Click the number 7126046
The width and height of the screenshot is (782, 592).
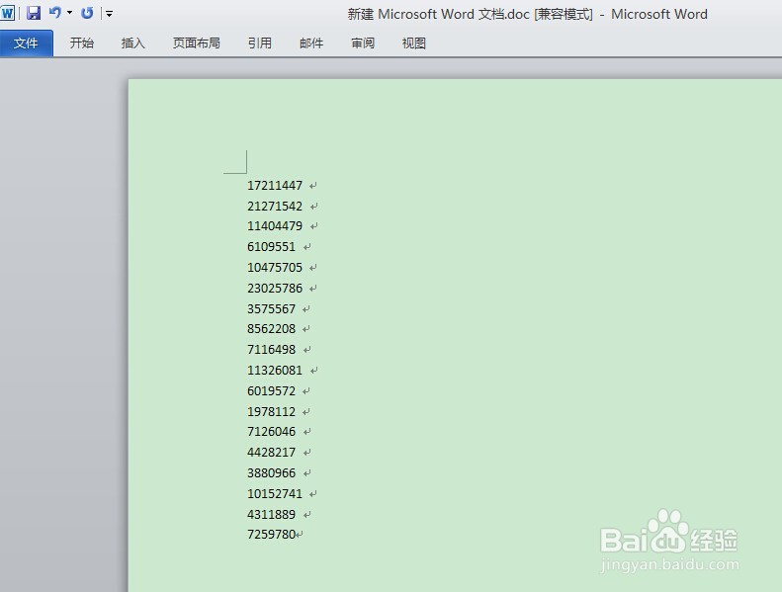pos(271,432)
